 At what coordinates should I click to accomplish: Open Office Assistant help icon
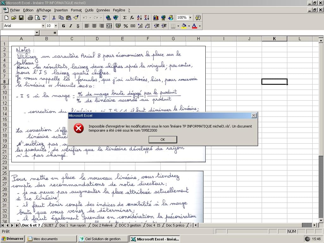click(x=198, y=18)
